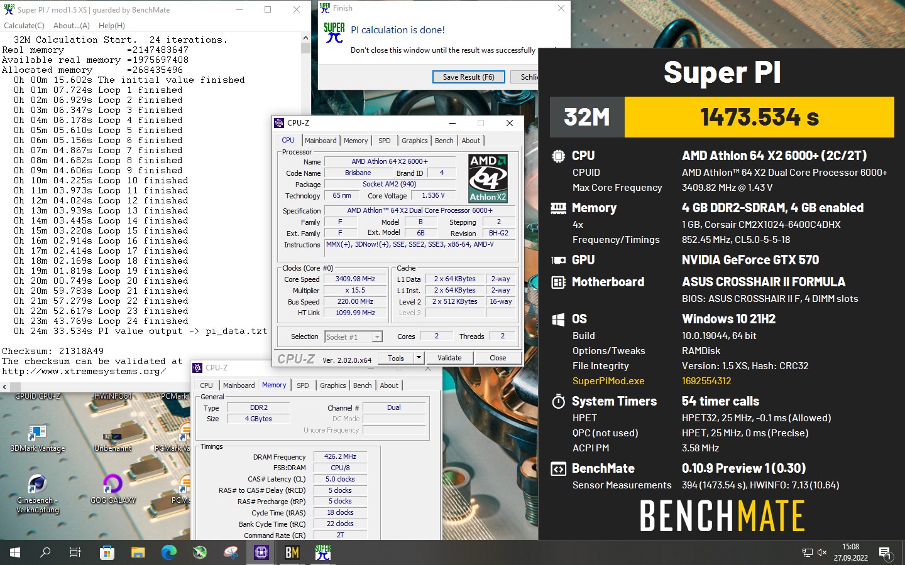Launch Microsoft Edge from the taskbar
Image resolution: width=905 pixels, height=565 pixels.
168,552
